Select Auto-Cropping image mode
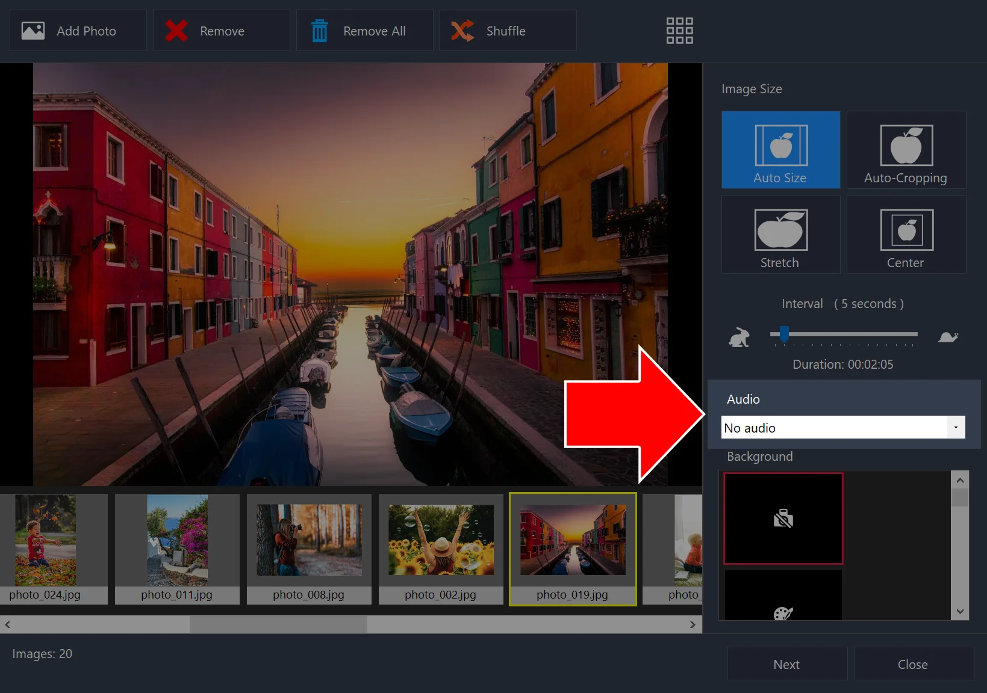Screen dimensions: 987x693 tap(906, 150)
